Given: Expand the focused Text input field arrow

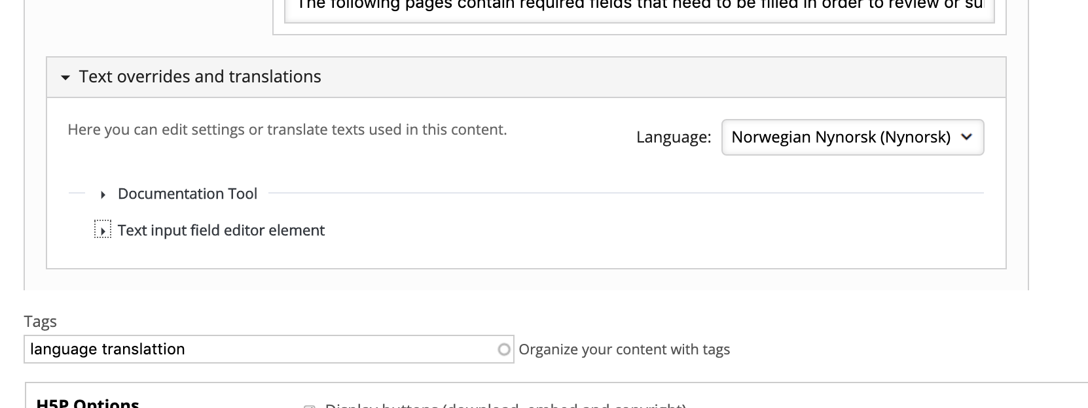Looking at the screenshot, I should point(103,231).
